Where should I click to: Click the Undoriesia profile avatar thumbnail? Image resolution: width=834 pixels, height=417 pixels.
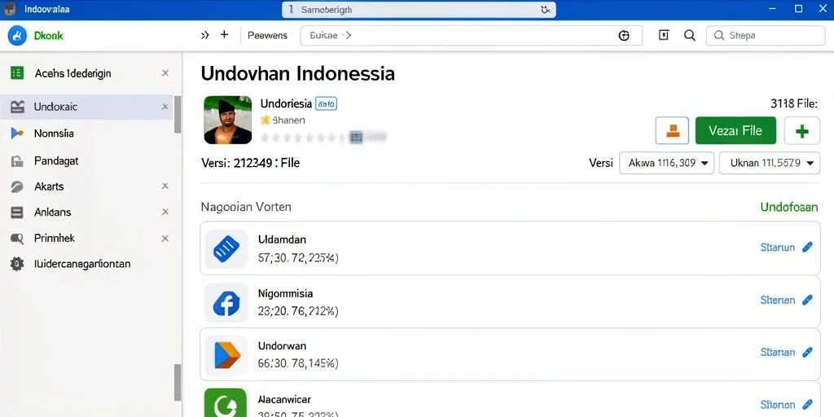click(228, 120)
